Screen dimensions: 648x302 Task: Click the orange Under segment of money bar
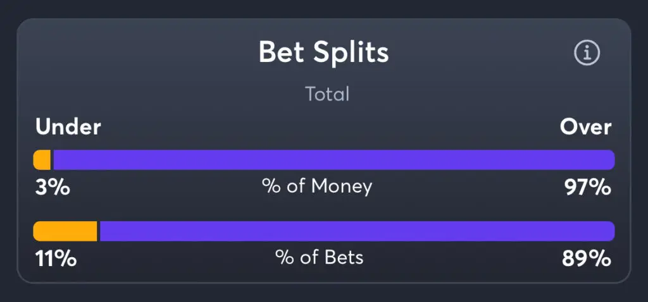[x=42, y=160]
